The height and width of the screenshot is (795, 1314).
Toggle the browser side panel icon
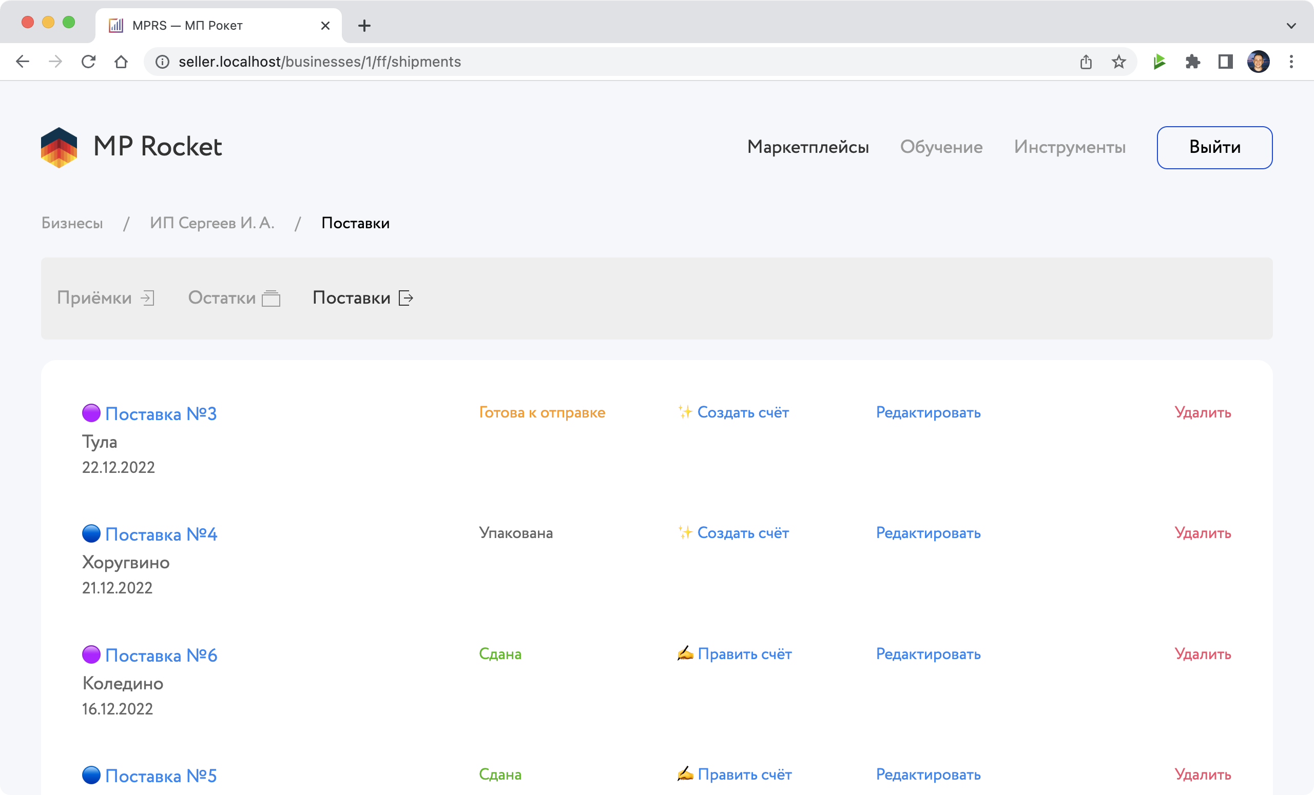pos(1225,62)
